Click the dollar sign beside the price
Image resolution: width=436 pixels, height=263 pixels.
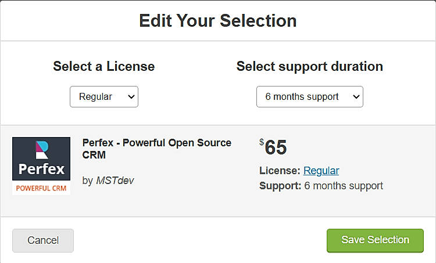(x=262, y=142)
